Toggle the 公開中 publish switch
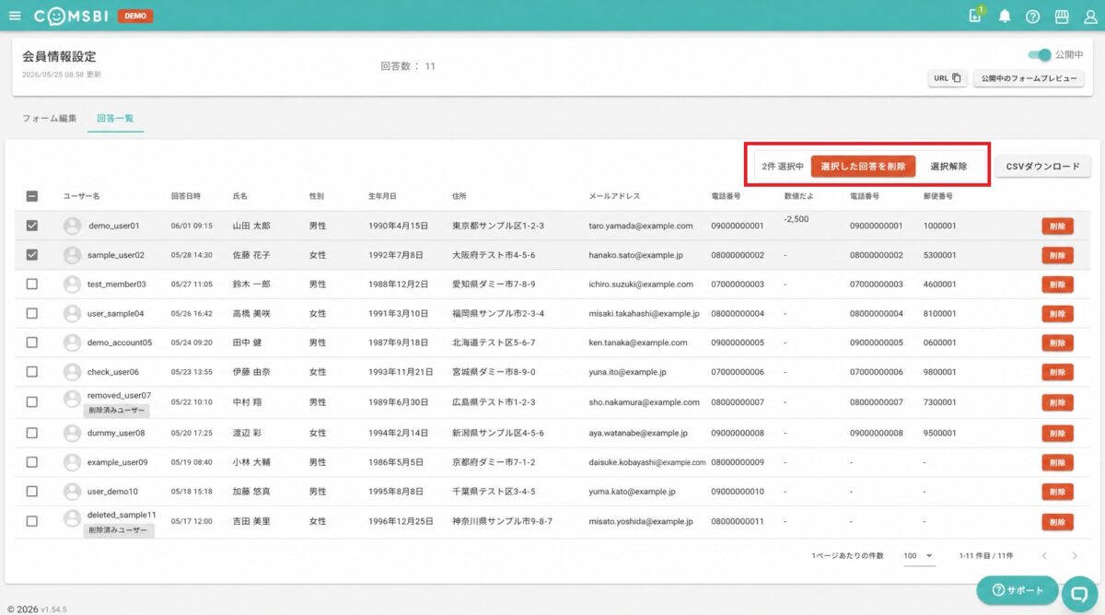The image size is (1105, 615). [x=1038, y=55]
